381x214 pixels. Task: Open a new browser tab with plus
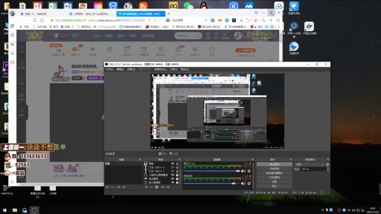coord(169,14)
